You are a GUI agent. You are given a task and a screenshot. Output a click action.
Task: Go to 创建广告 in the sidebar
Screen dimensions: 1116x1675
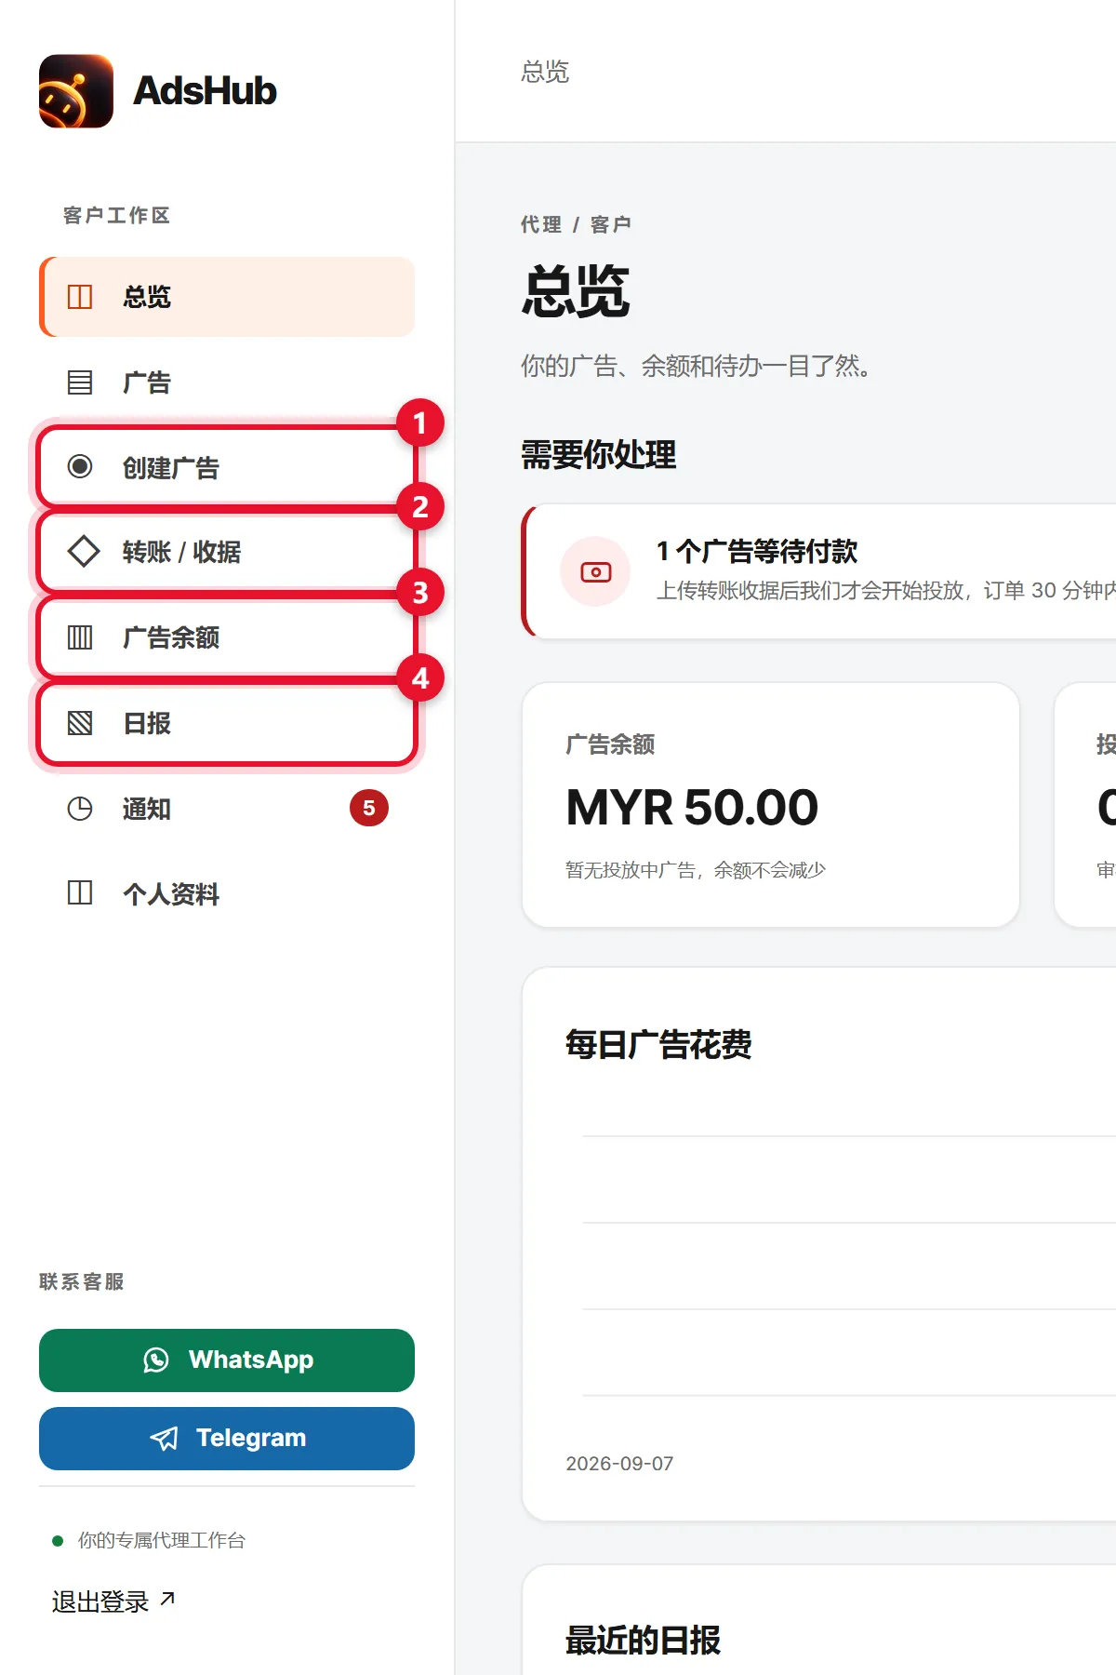[227, 467]
